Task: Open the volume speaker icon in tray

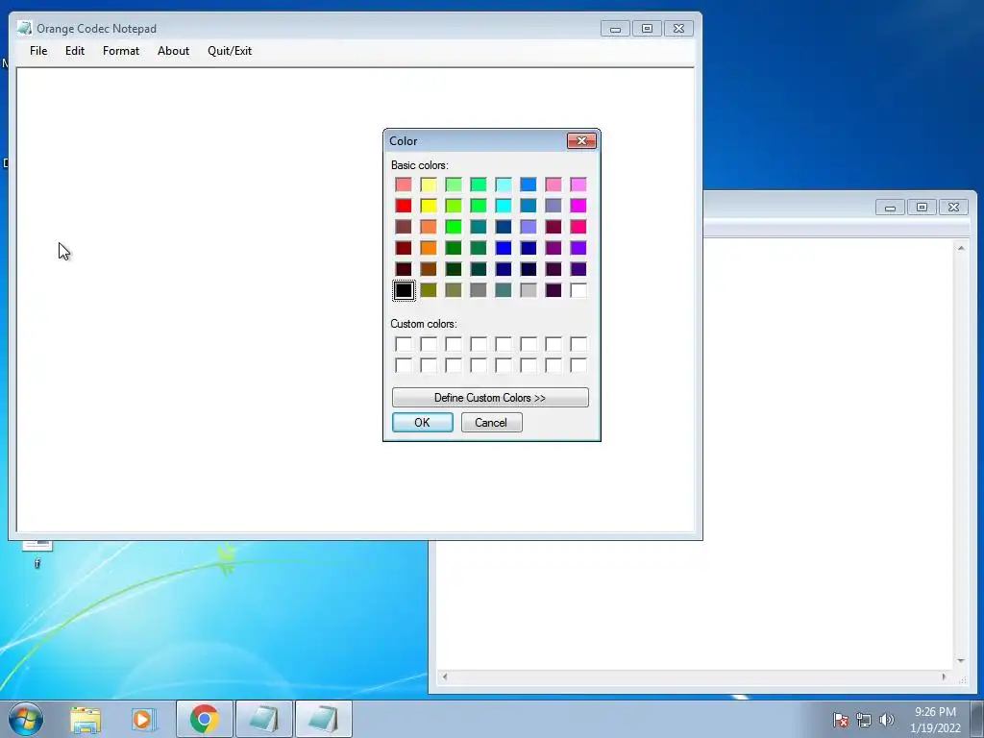Action: click(x=887, y=720)
